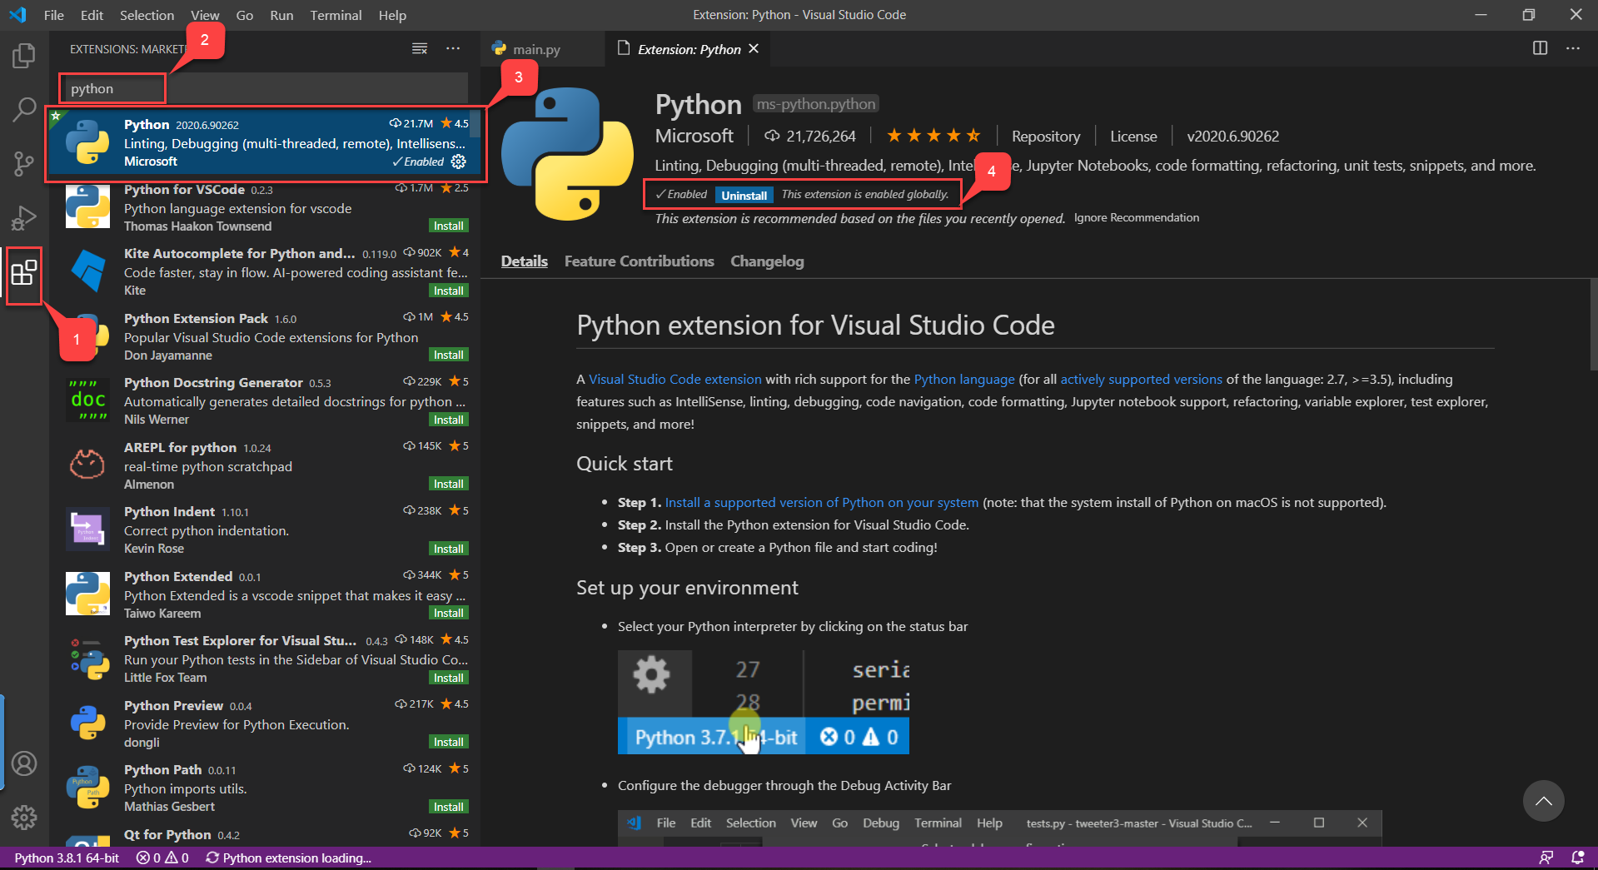The height and width of the screenshot is (870, 1598).
Task: Open the Views and More Actions menu
Action: [x=453, y=48]
